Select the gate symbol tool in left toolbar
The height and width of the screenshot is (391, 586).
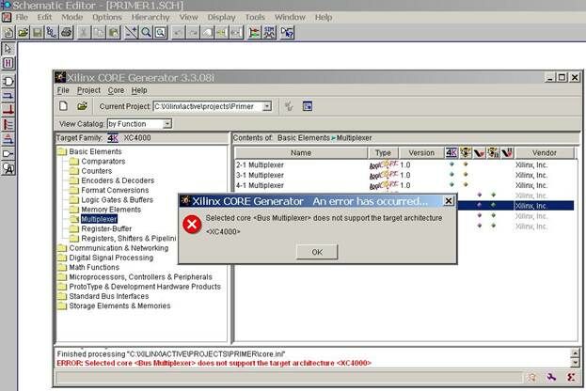point(8,81)
